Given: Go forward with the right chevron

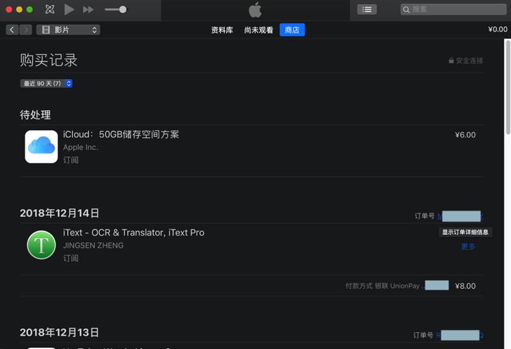Looking at the screenshot, I should click(26, 30).
